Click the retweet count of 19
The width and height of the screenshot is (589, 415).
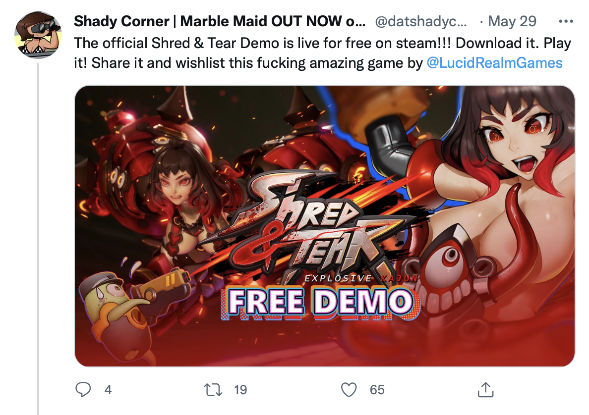click(x=240, y=390)
